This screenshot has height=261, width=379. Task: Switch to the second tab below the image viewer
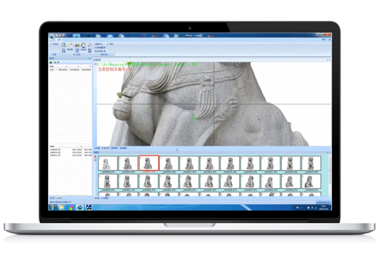(105, 148)
